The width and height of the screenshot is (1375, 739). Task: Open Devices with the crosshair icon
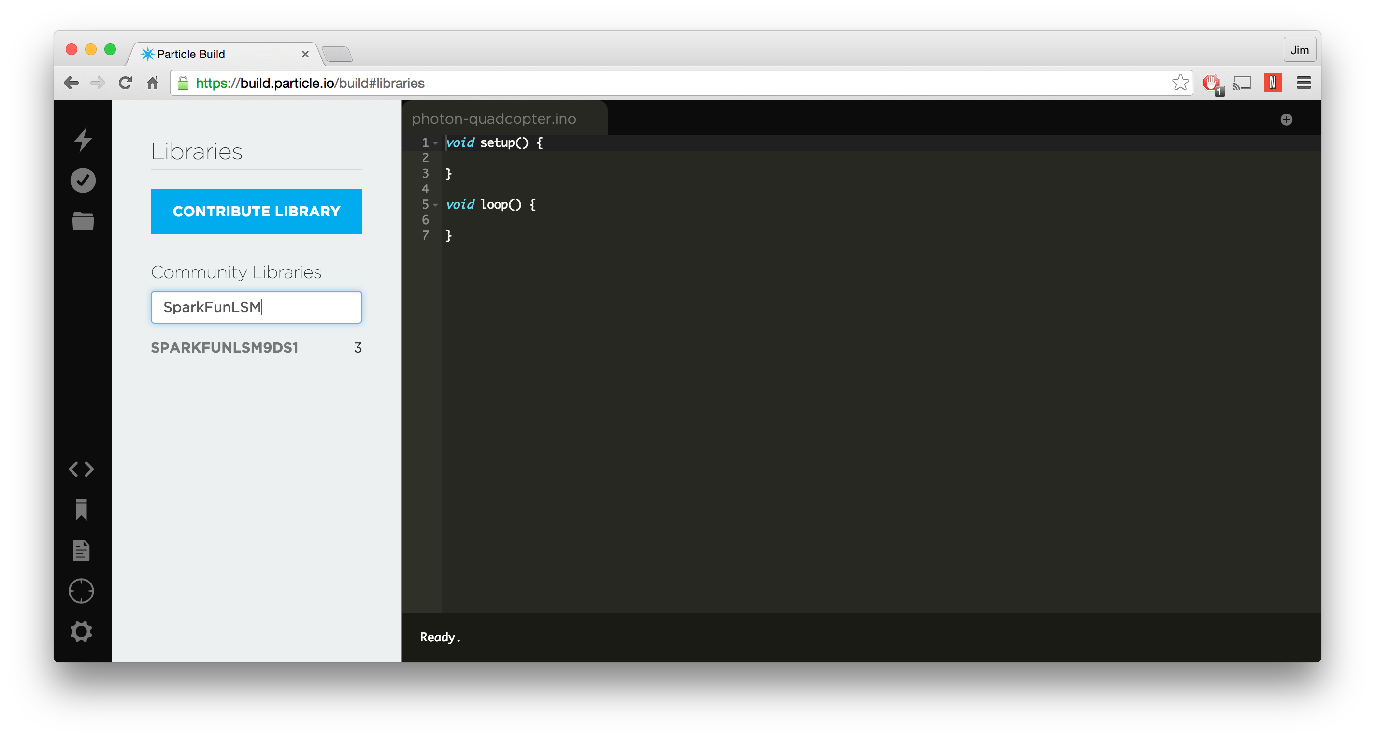pyautogui.click(x=81, y=591)
